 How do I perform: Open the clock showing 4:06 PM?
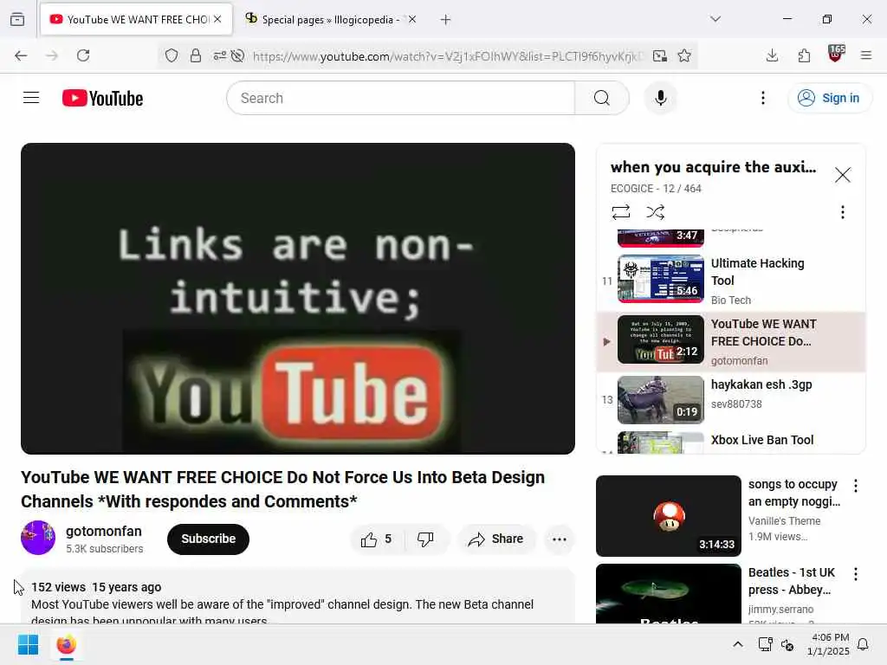coord(828,644)
